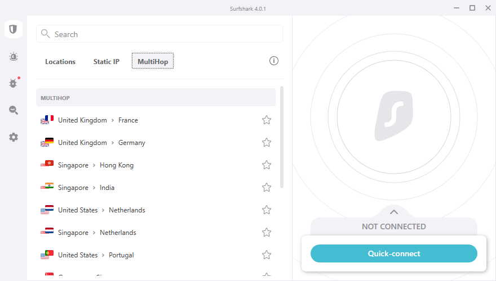Viewport: 496px width, 281px height.
Task: Toggle favorite star for United States to Portugal
Action: coord(267,255)
